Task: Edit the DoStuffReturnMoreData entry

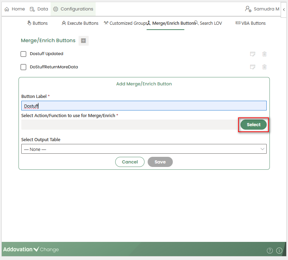Action: tap(253, 67)
